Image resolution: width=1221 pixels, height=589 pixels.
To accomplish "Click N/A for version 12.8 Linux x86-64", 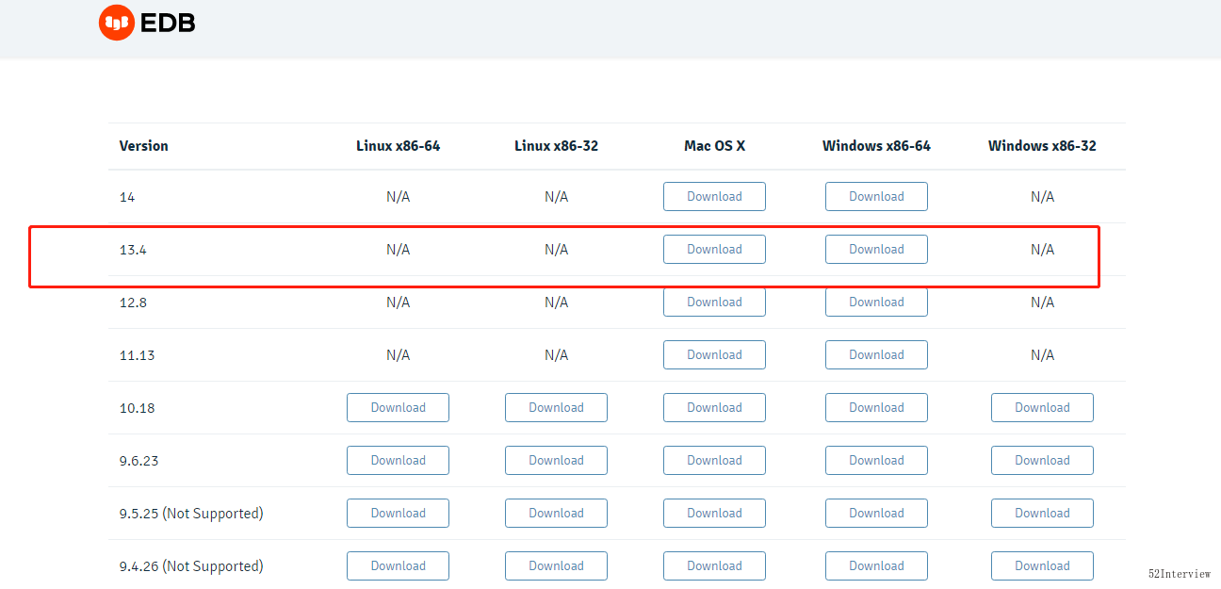I will [398, 303].
